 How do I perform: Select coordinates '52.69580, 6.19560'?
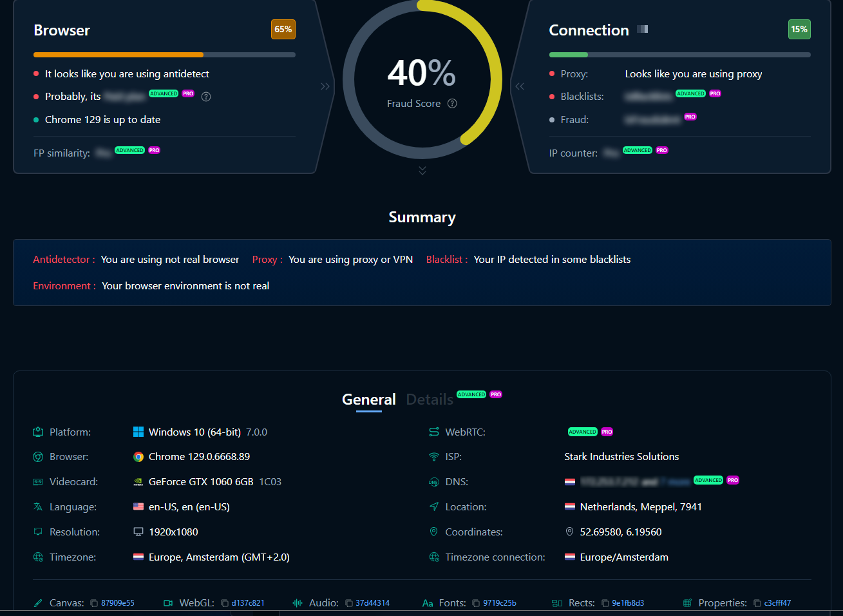621,532
